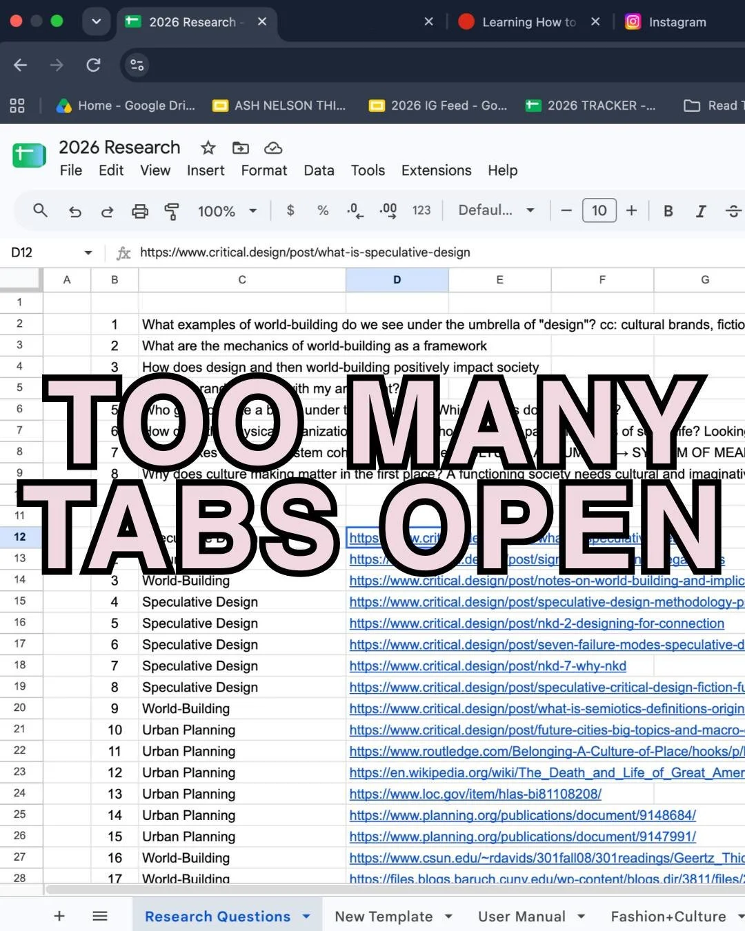Image resolution: width=745 pixels, height=931 pixels.
Task: Click the move to folder icon
Action: point(241,148)
